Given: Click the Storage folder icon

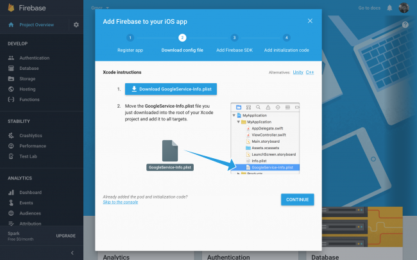Looking at the screenshot, I should tap(11, 79).
